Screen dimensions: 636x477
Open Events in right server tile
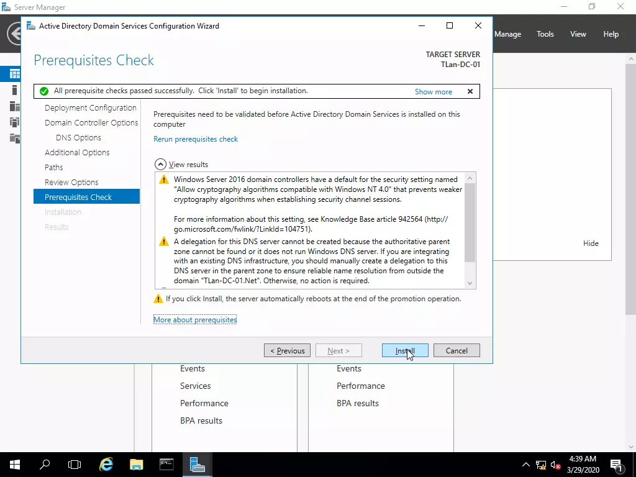[x=349, y=368]
